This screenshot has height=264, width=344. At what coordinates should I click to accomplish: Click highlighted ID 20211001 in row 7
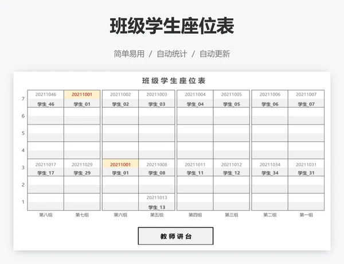tap(82, 95)
